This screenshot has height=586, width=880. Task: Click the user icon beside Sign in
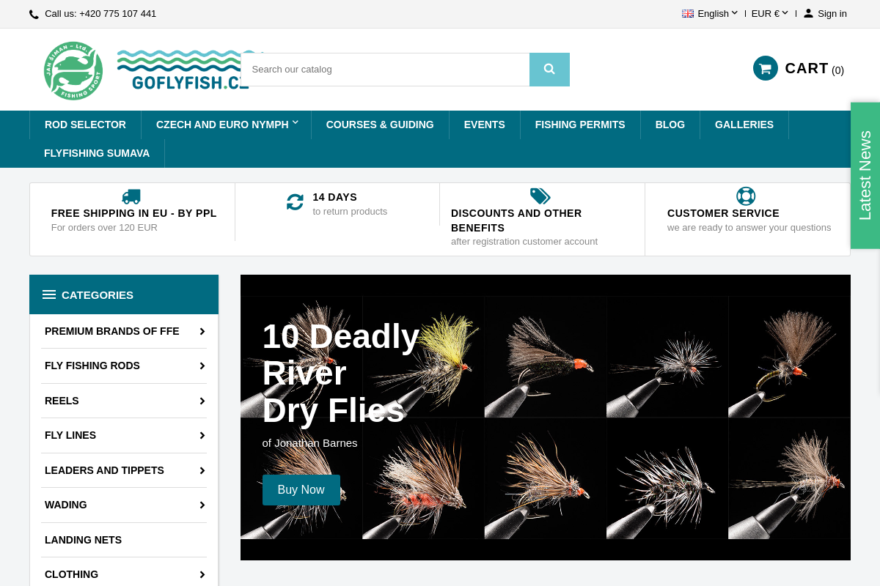pyautogui.click(x=808, y=13)
